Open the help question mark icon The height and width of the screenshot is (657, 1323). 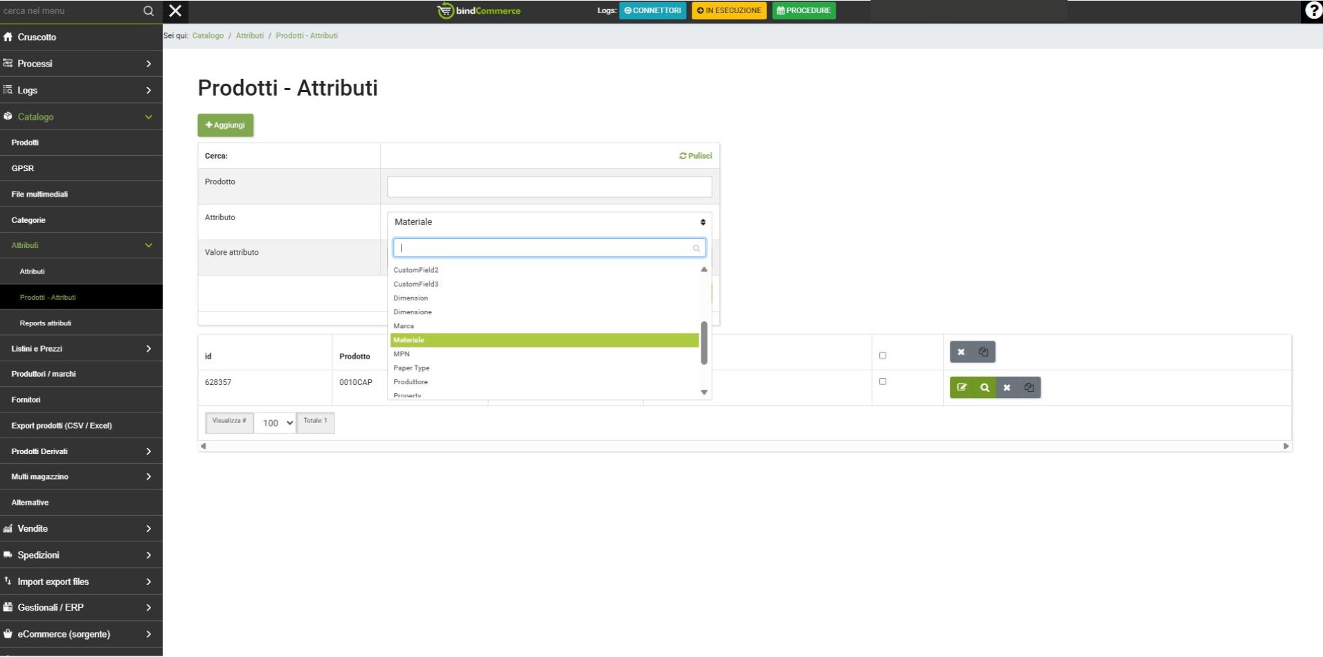(x=1313, y=10)
